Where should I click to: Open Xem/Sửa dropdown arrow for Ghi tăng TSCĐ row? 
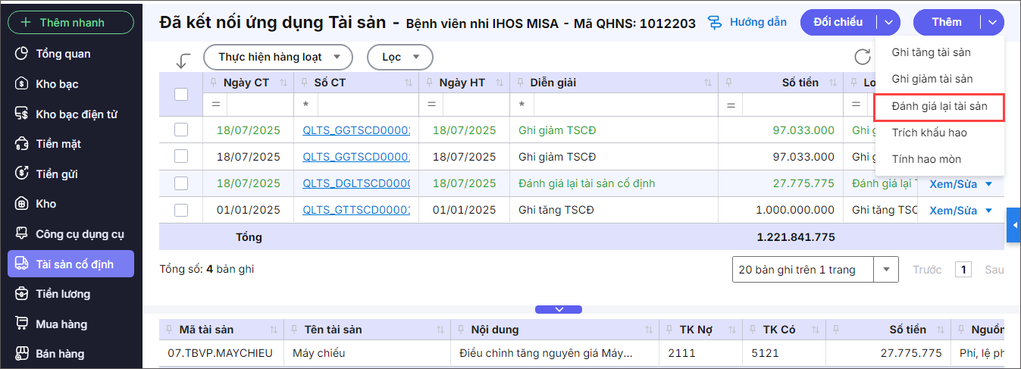[988, 211]
